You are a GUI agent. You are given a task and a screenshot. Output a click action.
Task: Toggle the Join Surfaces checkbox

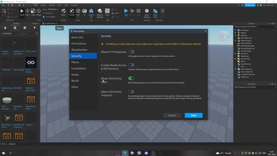point(44,17)
